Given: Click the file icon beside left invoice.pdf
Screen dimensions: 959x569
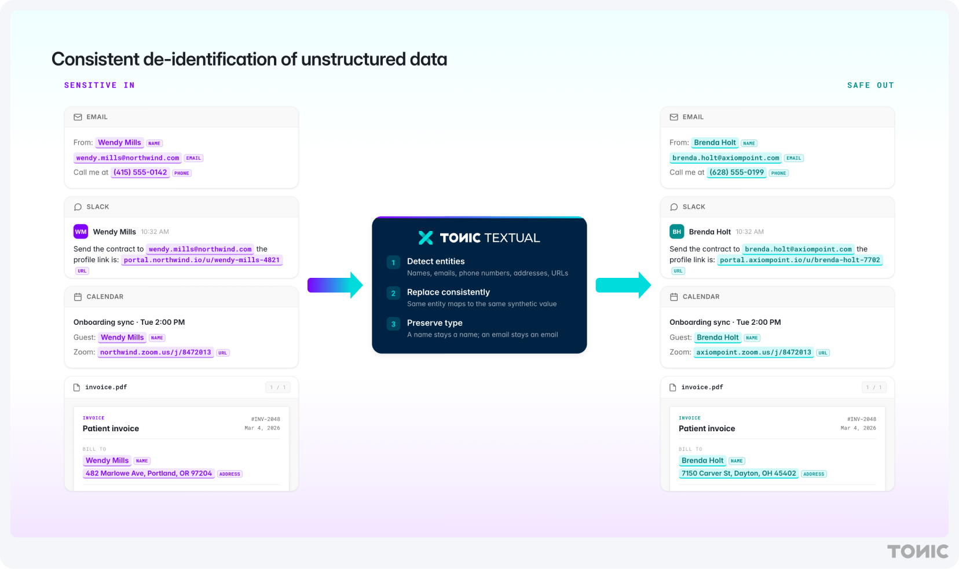Looking at the screenshot, I should pyautogui.click(x=76, y=387).
